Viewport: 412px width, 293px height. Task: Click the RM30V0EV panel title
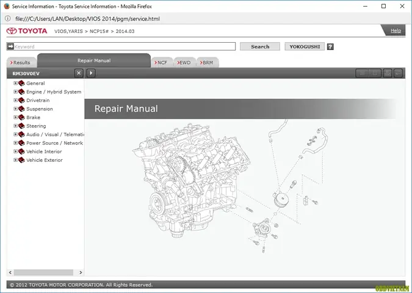tap(26, 74)
